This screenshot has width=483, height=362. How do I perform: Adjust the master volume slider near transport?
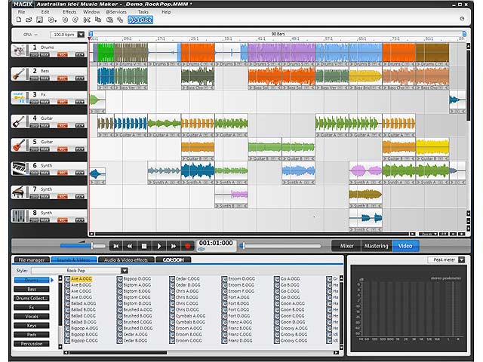click(82, 246)
